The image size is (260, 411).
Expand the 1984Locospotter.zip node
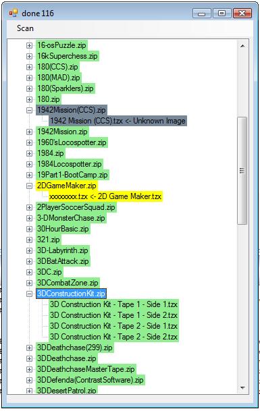point(29,165)
